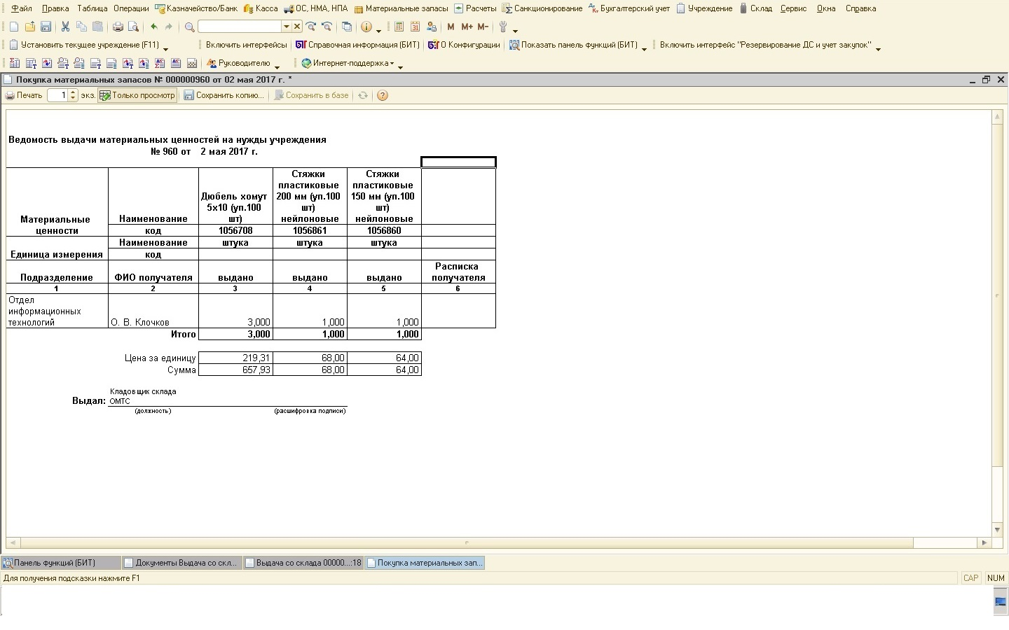Expand the Руководителю toolbar options arrow
Viewport: 1009px width, 630px height.
click(x=277, y=66)
